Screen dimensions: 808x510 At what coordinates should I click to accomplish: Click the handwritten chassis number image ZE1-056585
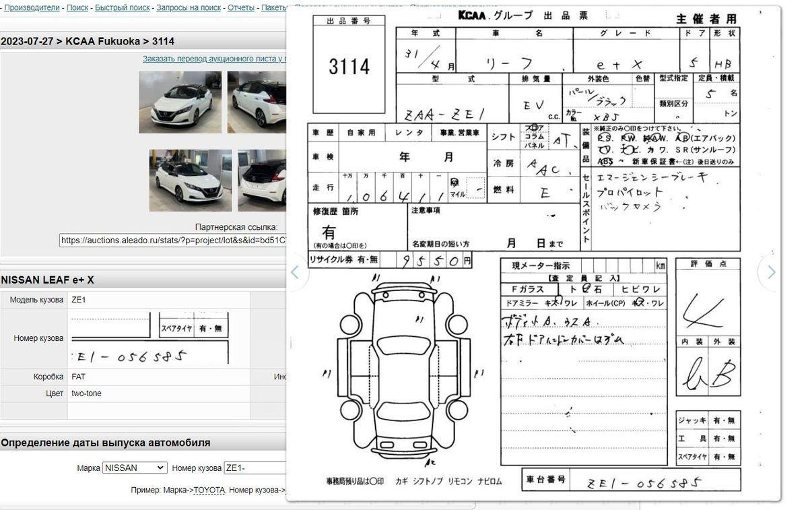coord(150,338)
